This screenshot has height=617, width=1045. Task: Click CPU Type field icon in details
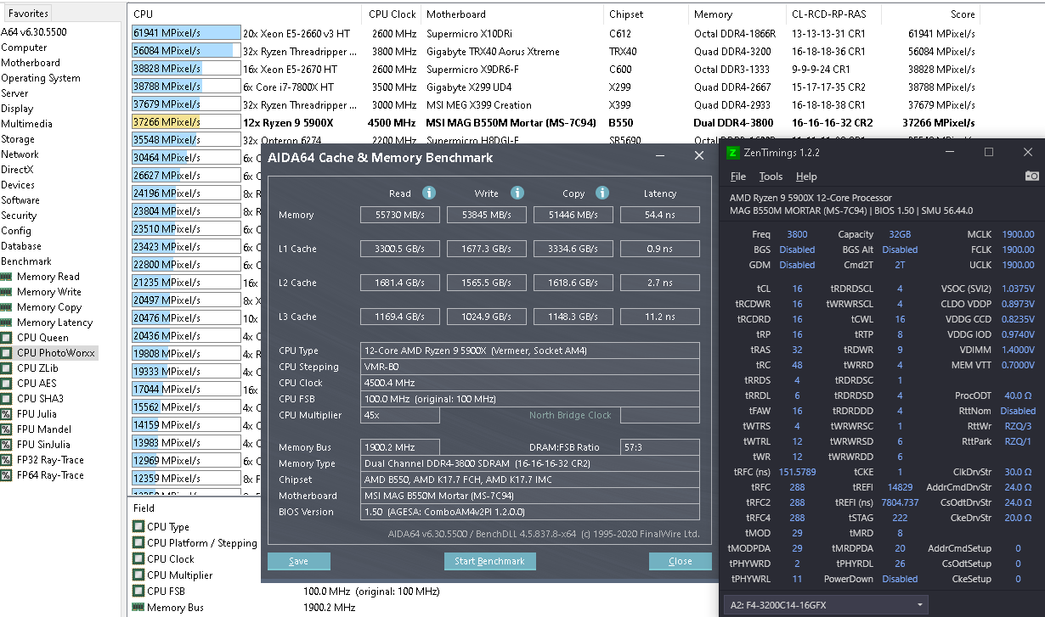[x=138, y=527]
